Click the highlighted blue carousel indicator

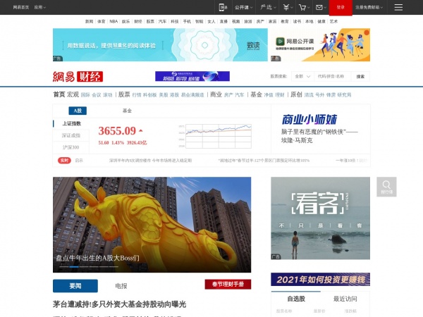tap(74, 266)
